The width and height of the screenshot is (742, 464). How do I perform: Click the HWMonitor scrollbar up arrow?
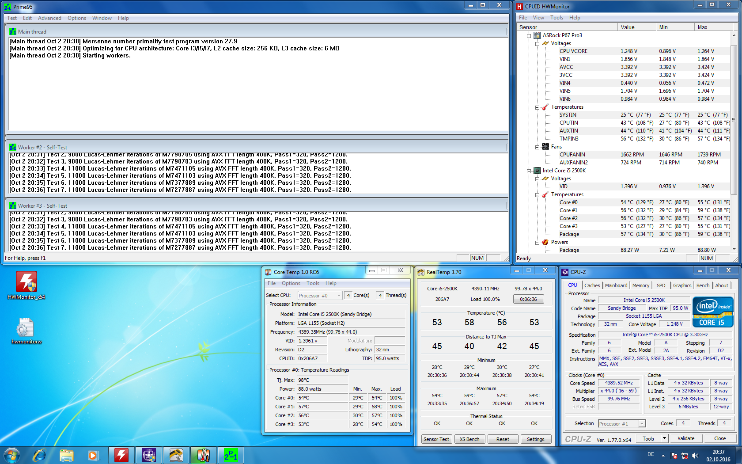point(734,35)
